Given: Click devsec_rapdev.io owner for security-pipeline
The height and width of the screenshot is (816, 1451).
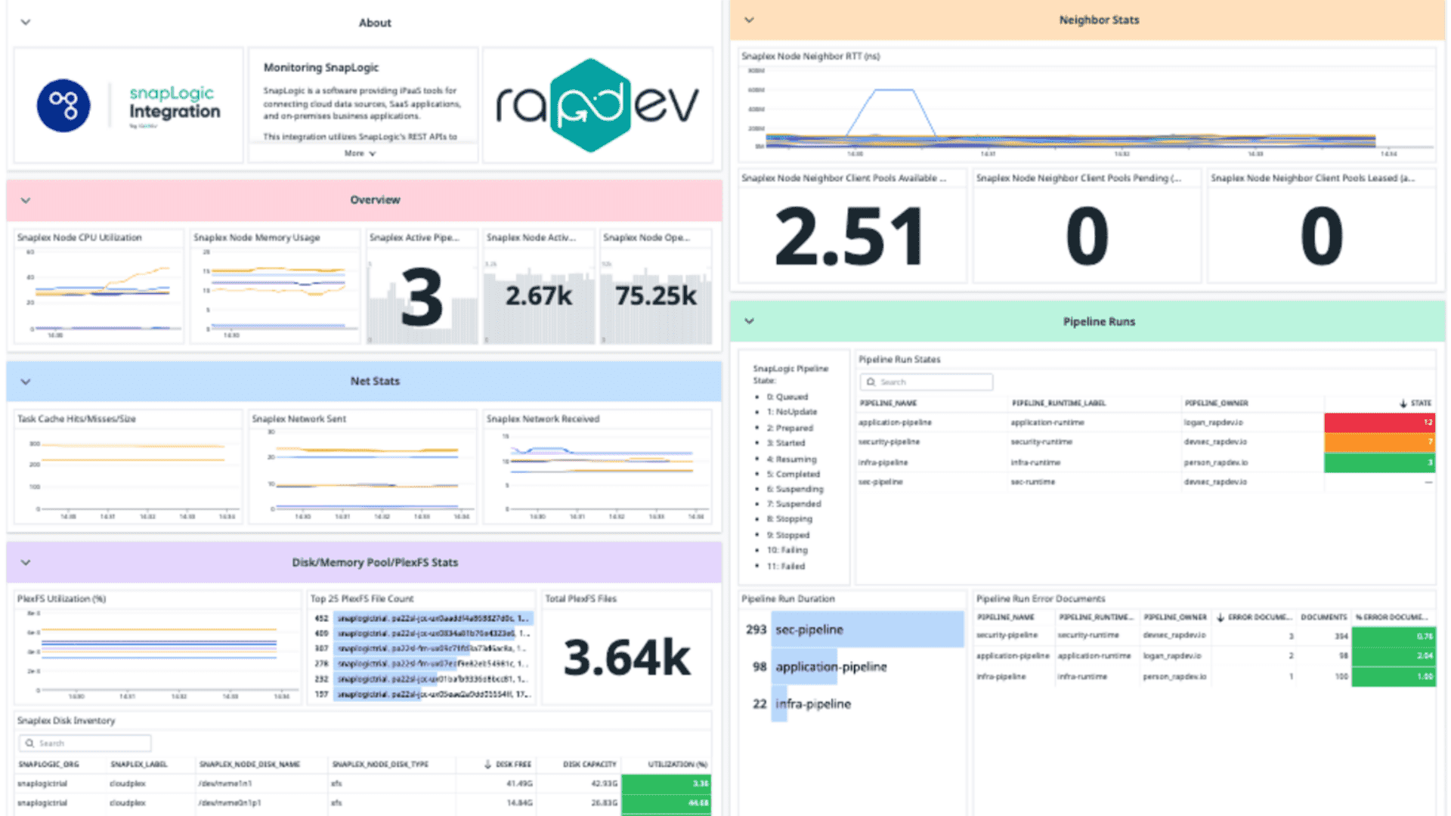Looking at the screenshot, I should [1215, 442].
